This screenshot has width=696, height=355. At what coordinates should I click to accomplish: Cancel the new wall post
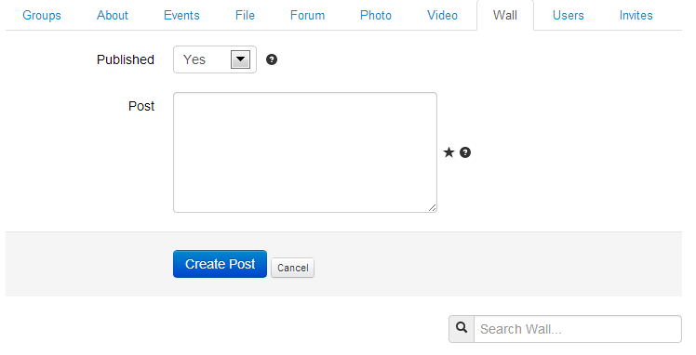[292, 268]
